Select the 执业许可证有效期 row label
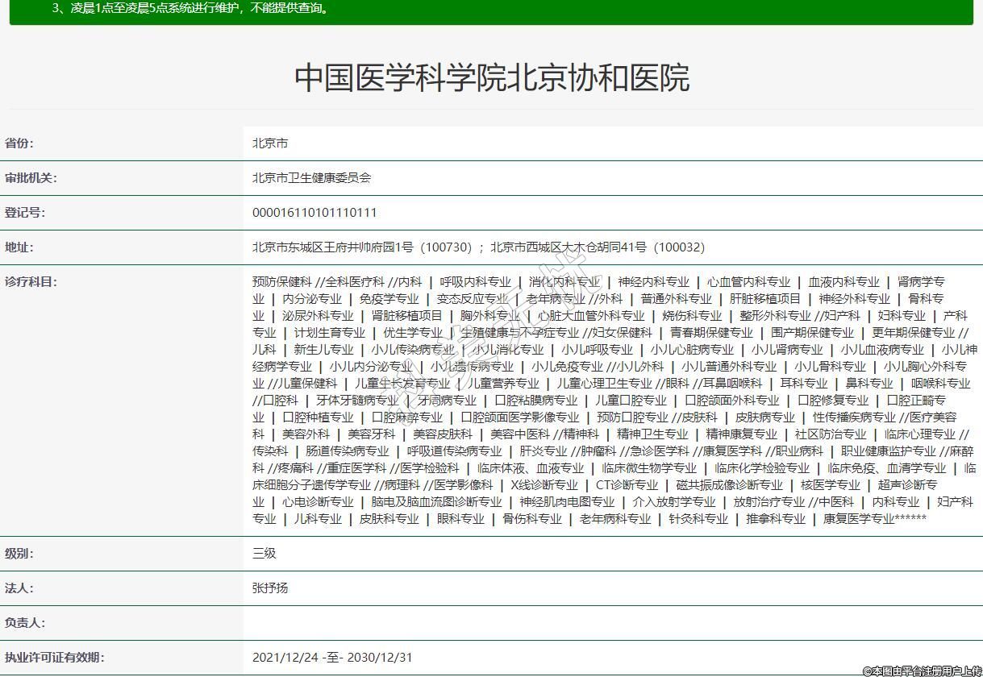Viewport: 983px width, 677px height. pos(55,658)
